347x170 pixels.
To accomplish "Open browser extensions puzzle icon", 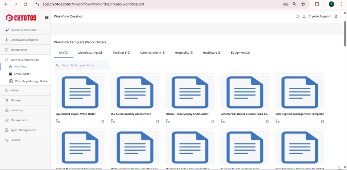I will tap(317, 4).
